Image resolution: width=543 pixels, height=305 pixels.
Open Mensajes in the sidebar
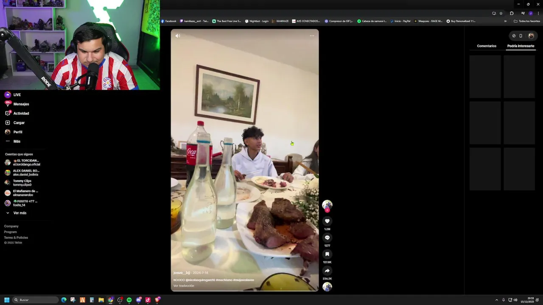point(17,104)
